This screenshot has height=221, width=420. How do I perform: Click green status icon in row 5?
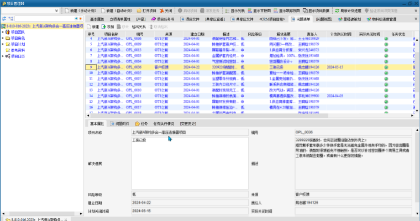pos(386,44)
